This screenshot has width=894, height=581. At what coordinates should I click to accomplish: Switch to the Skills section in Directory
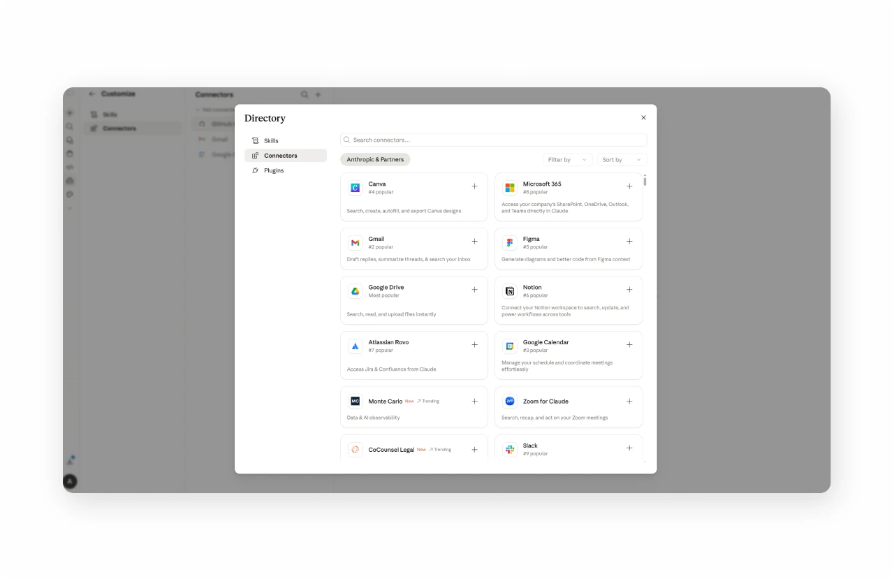[286, 141]
